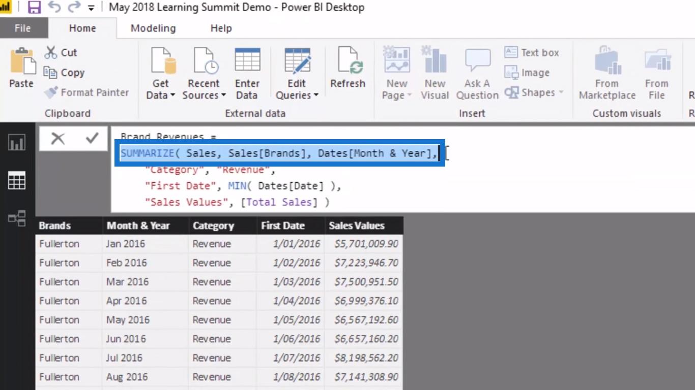Expand the Get Data dropdown arrow
Screen dimensions: 695x390
pos(172,95)
